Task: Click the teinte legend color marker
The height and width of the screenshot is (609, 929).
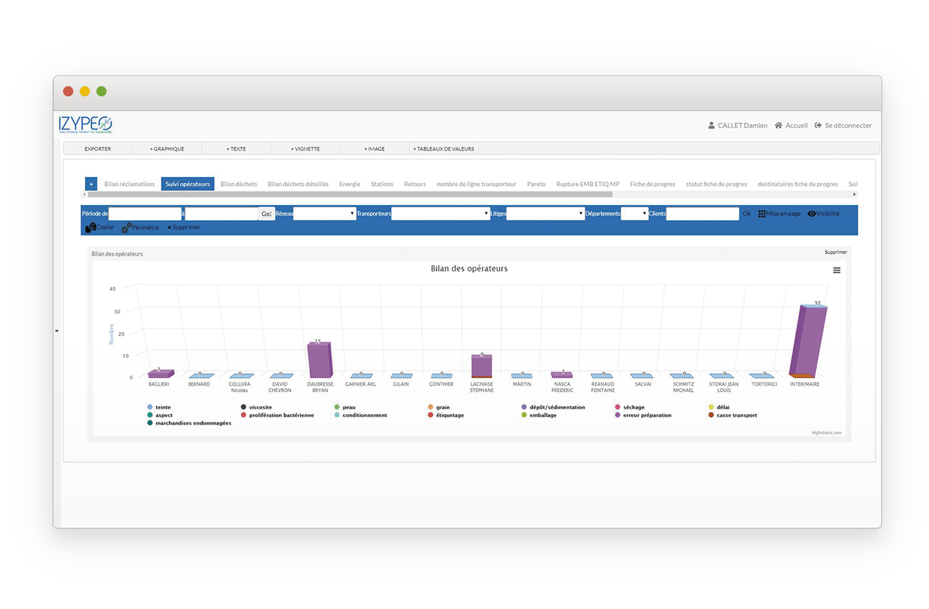Action: (150, 407)
